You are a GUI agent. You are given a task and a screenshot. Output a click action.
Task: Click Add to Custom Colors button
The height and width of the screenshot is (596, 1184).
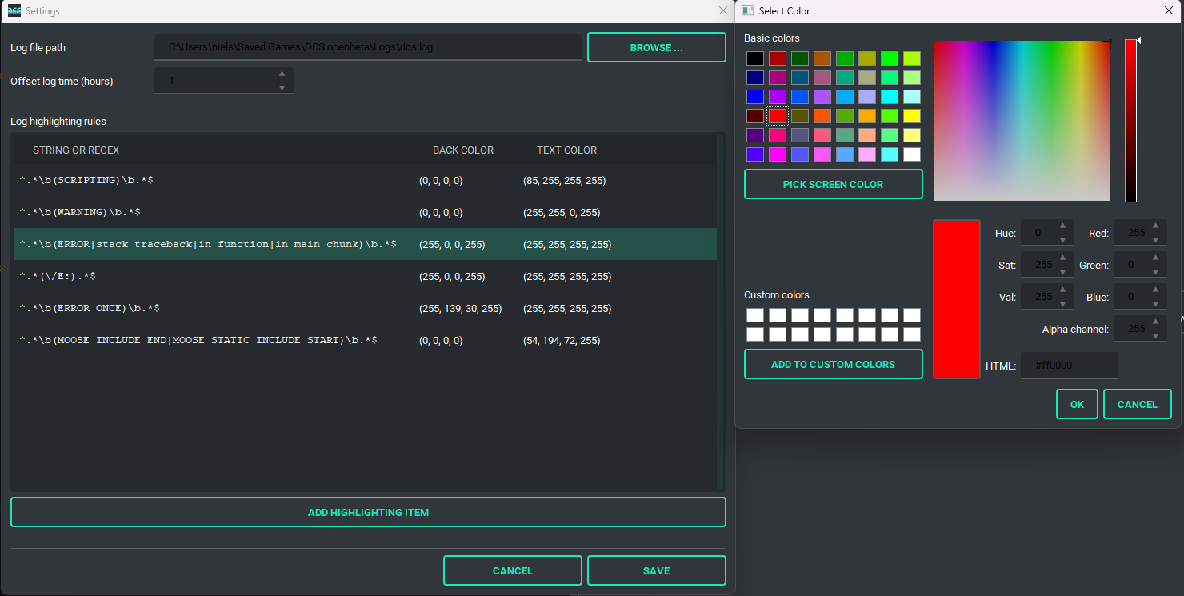pos(833,364)
